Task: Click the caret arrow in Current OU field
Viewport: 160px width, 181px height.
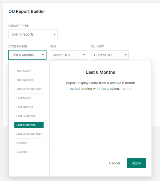Action: (125, 55)
